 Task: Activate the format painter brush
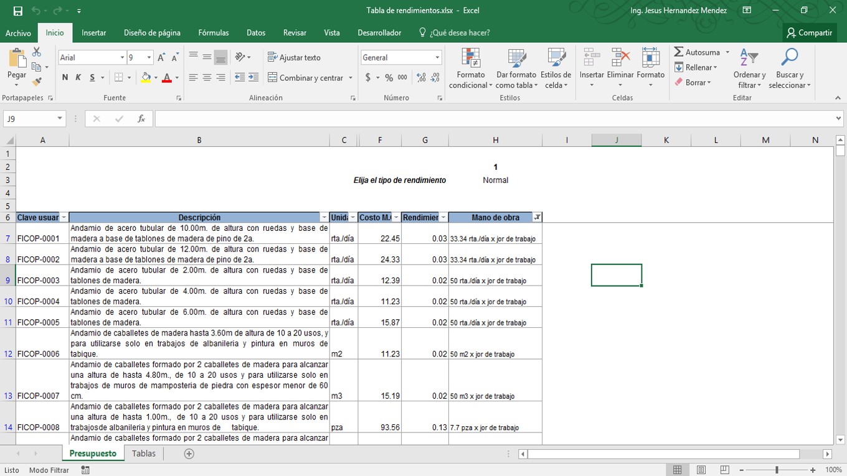37,82
